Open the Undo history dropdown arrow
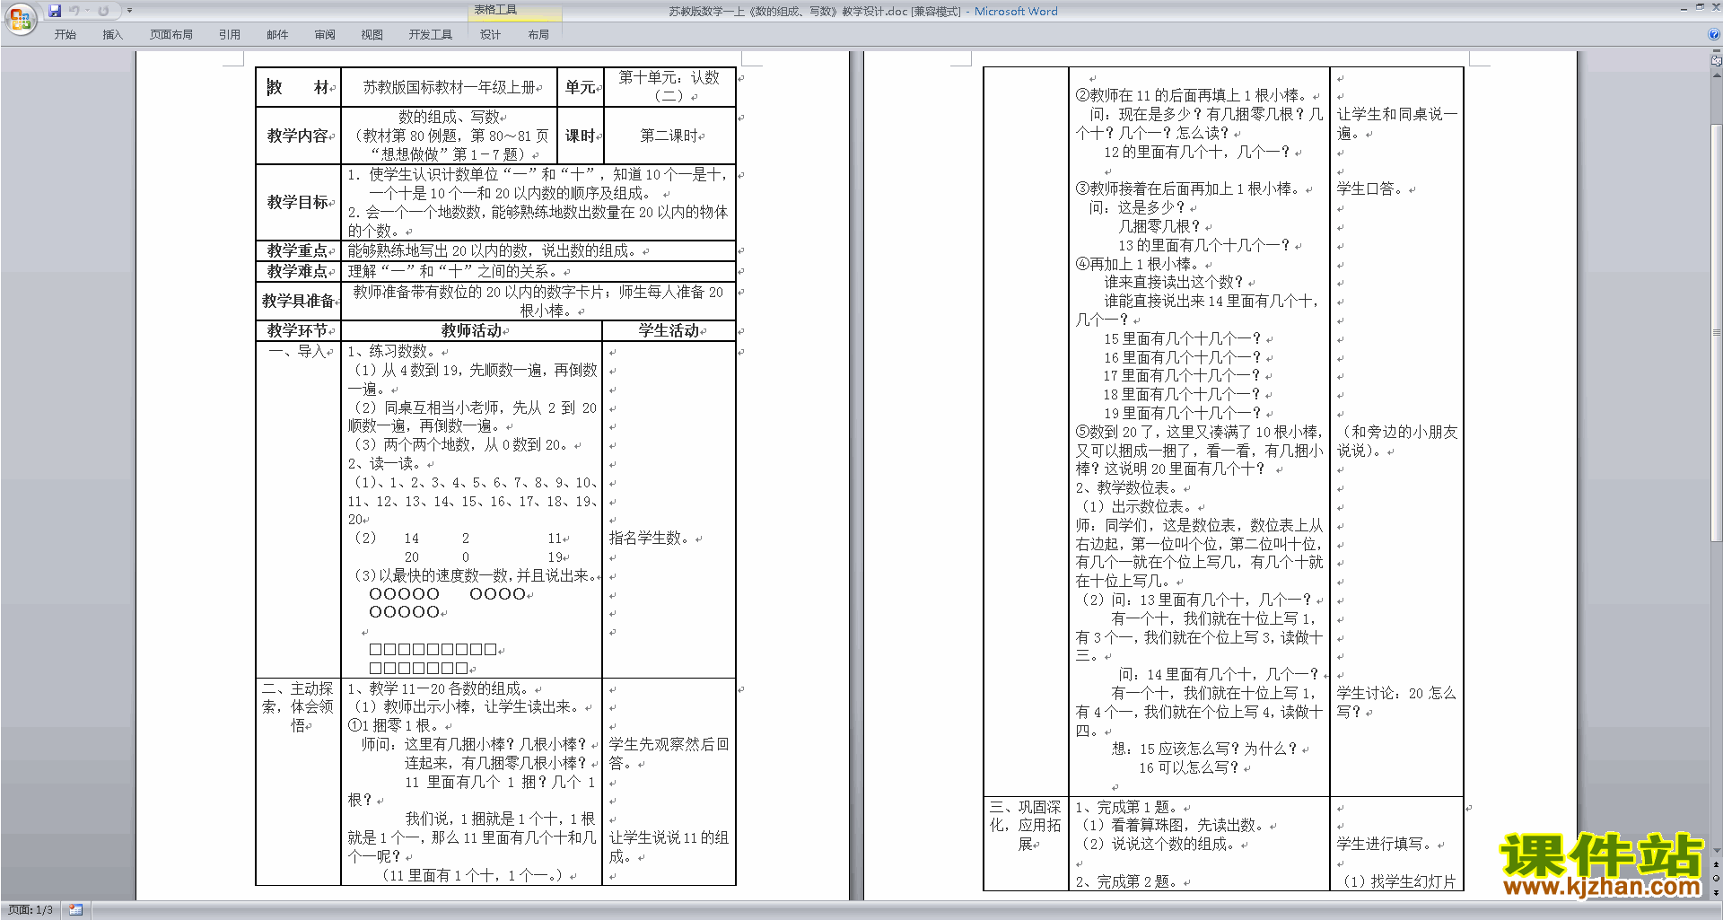The image size is (1723, 920). pyautogui.click(x=87, y=11)
